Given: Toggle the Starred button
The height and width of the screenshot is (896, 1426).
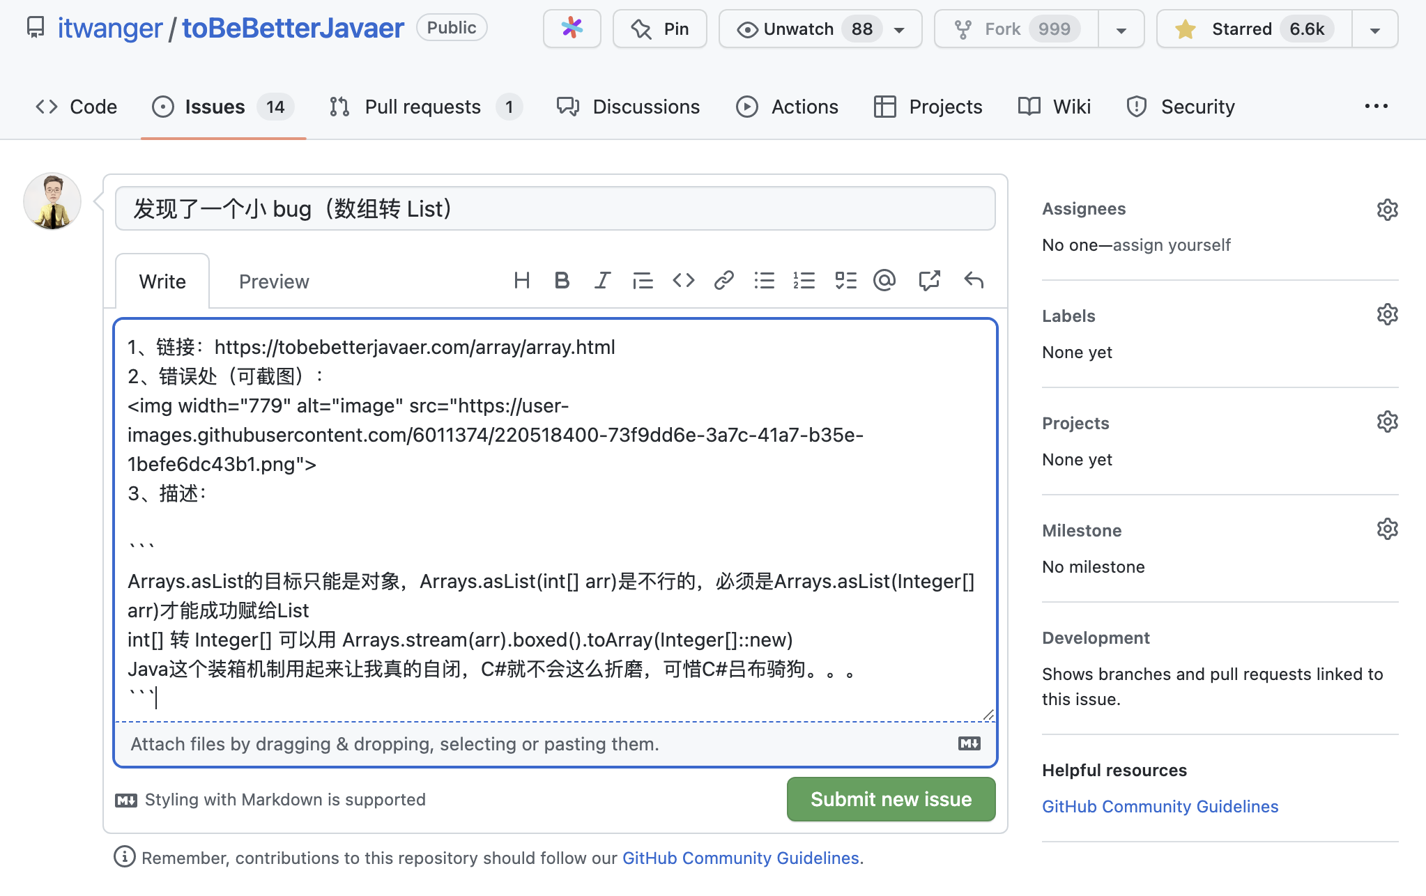Looking at the screenshot, I should tap(1254, 29).
